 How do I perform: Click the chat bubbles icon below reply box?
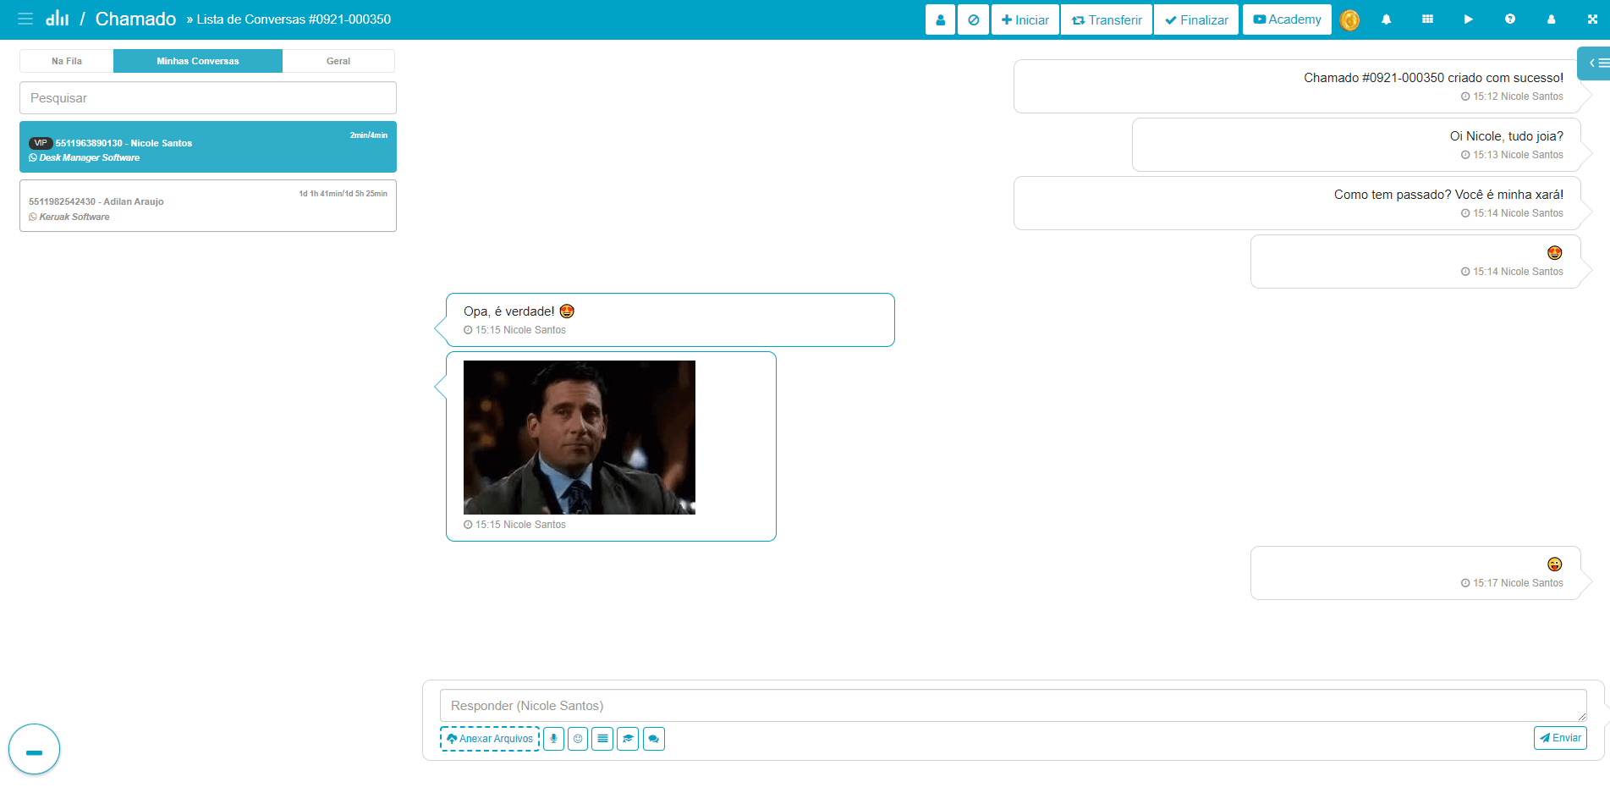653,739
